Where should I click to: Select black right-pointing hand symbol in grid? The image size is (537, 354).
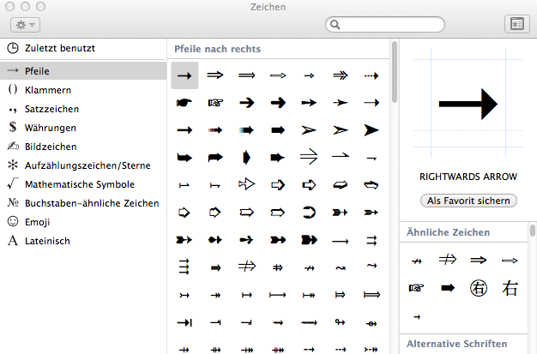184,102
